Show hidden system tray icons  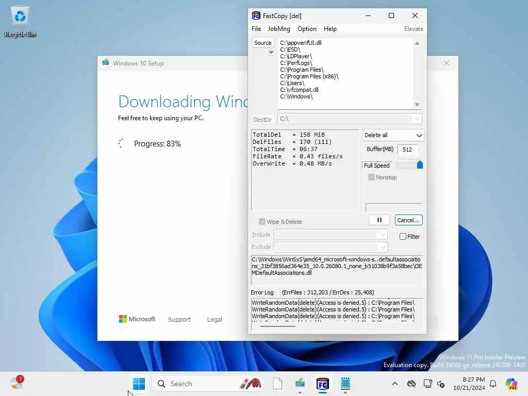394,384
